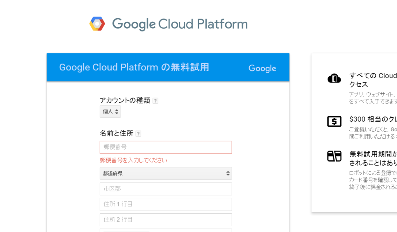Open the 都道府県 prefecture dropdown
Image resolution: width=397 pixels, height=232 pixels.
tap(166, 173)
